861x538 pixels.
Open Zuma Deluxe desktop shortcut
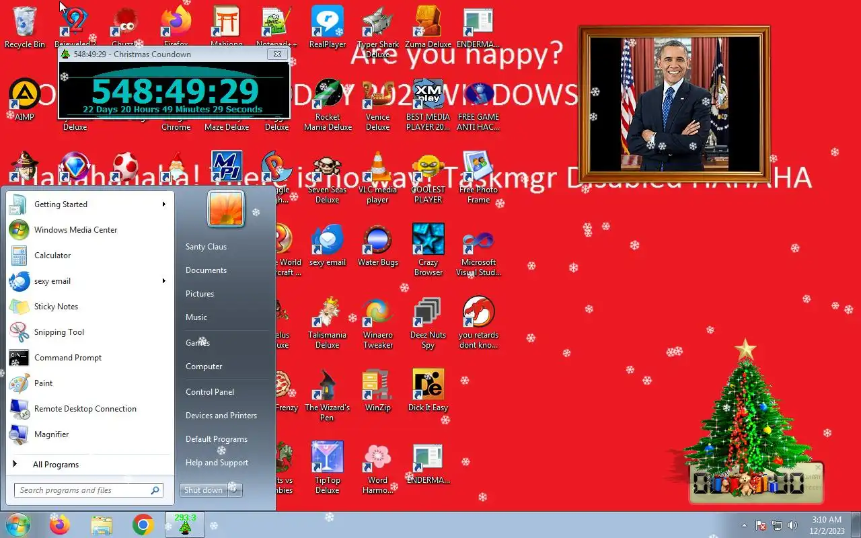[x=428, y=28]
